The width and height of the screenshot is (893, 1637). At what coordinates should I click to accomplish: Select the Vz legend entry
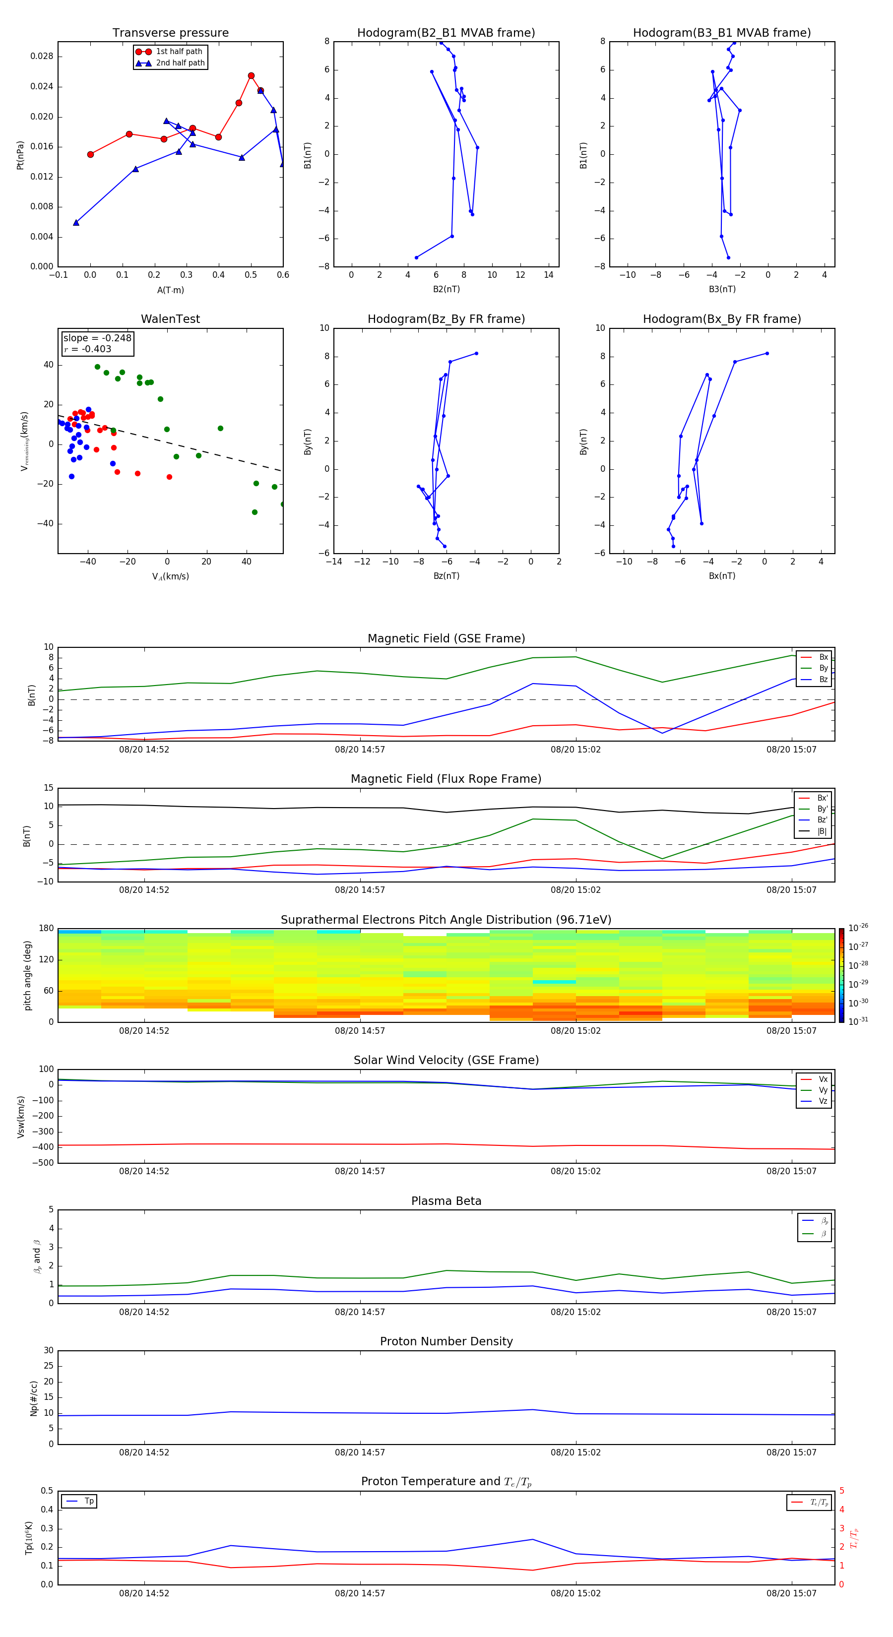tap(815, 1101)
